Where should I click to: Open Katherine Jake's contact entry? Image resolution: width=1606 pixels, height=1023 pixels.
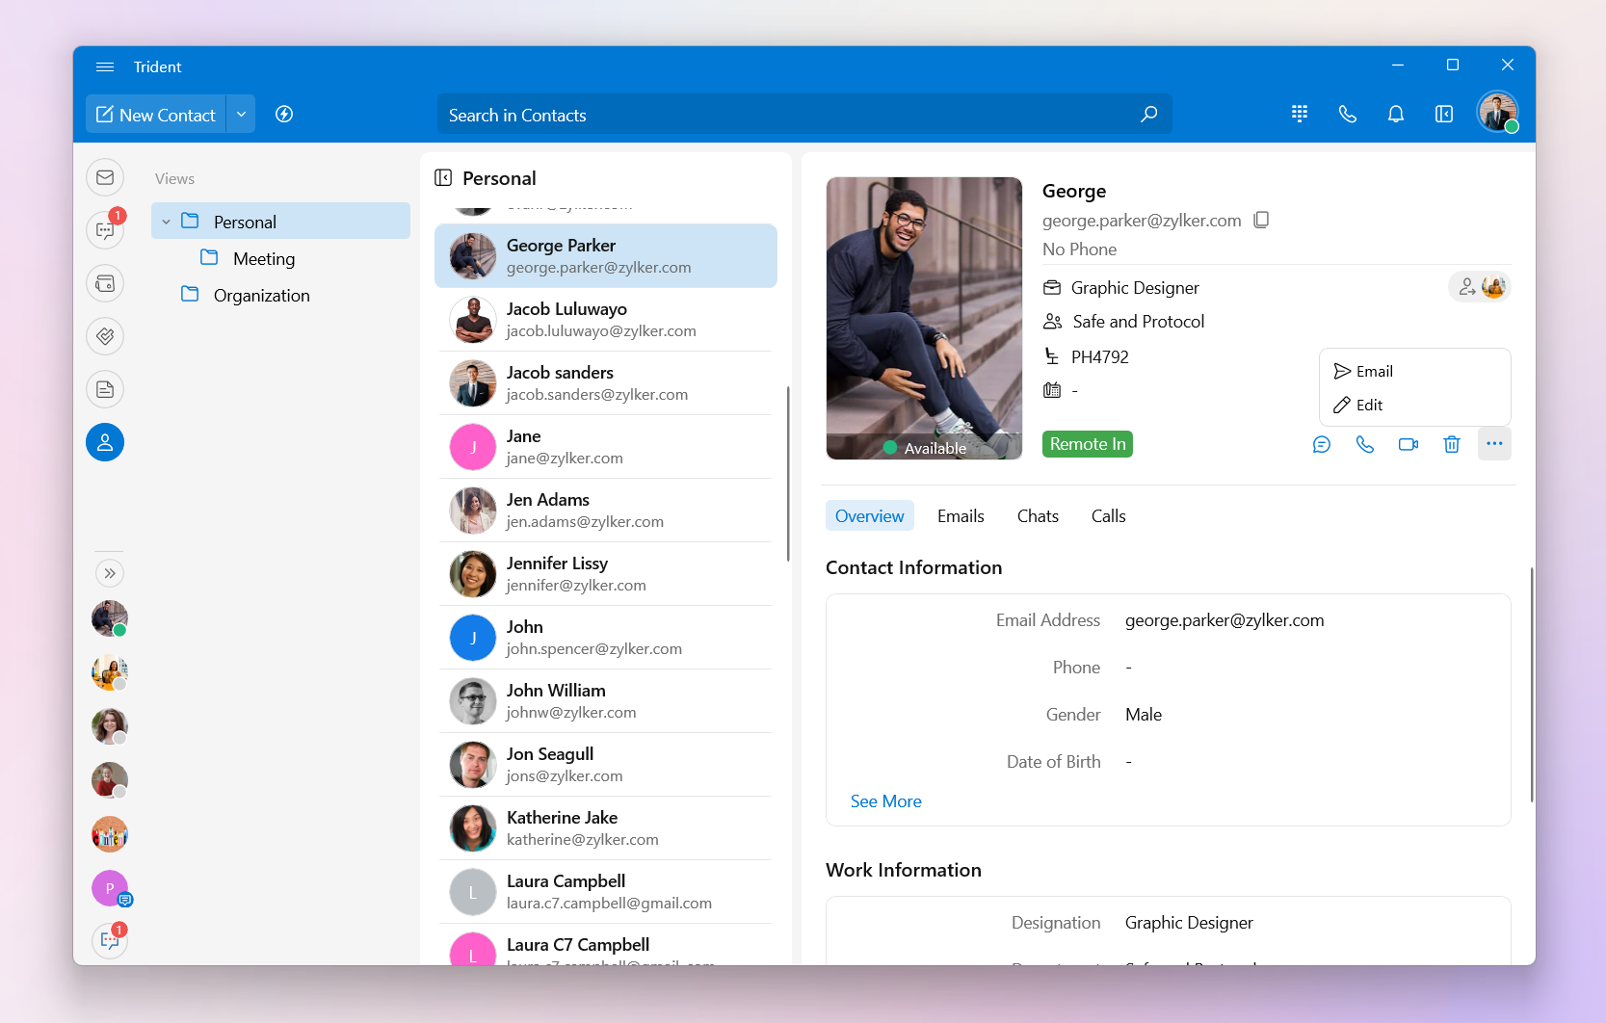(x=606, y=828)
